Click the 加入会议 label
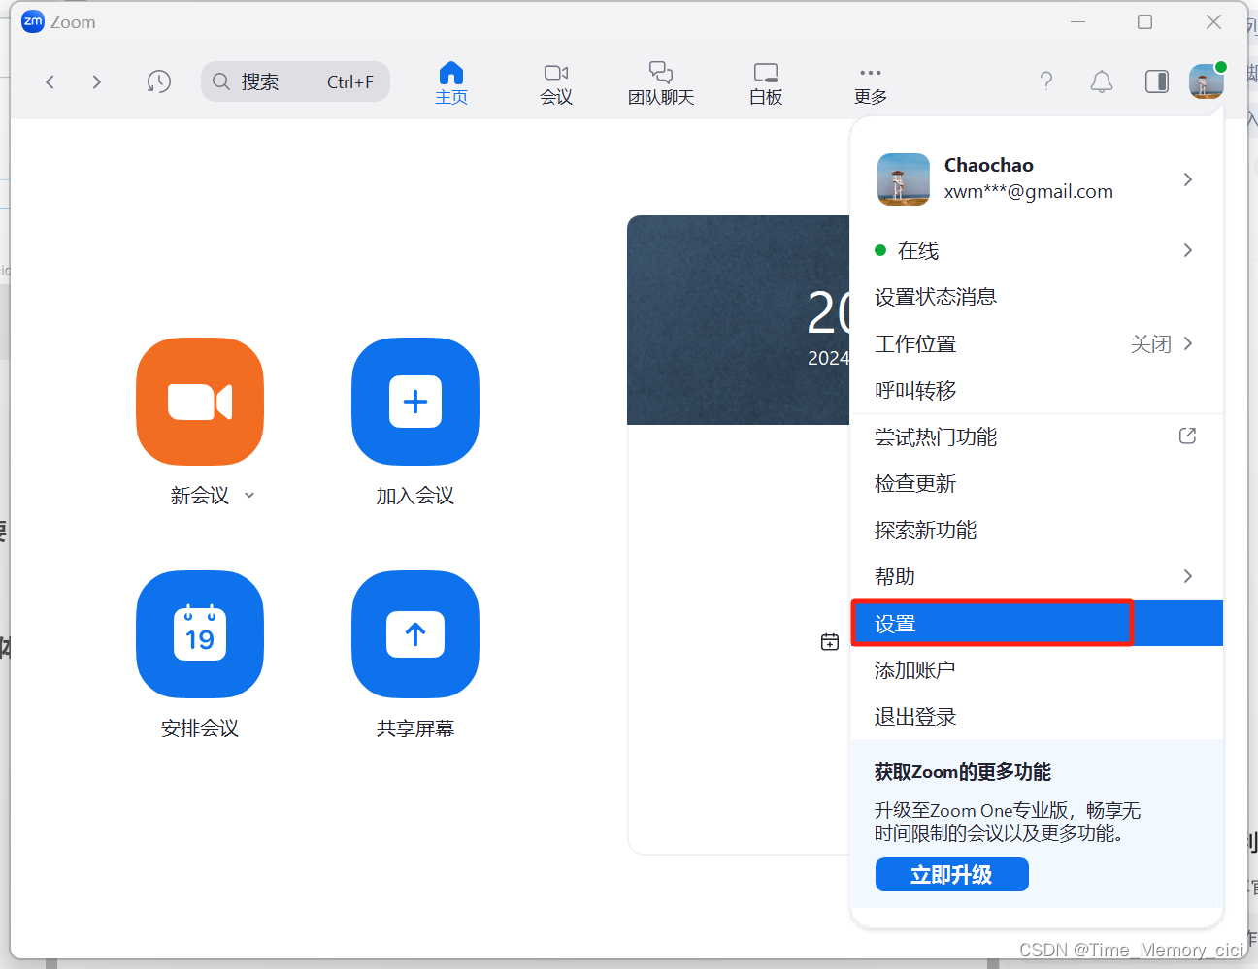Screen dimensions: 1258x969 click(x=415, y=496)
